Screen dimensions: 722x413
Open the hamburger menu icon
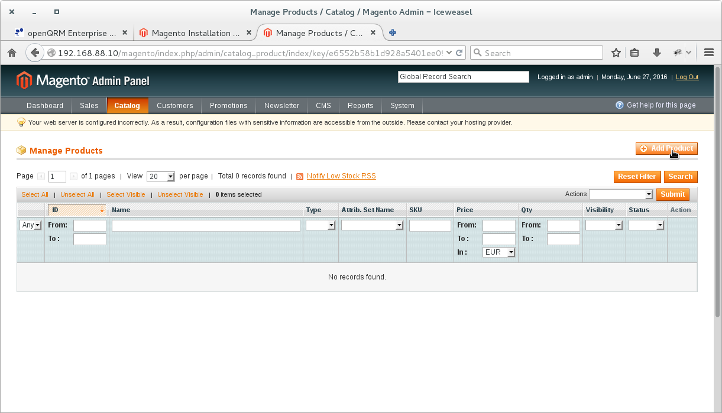710,53
